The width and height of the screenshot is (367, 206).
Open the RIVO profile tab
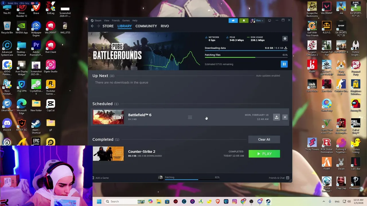click(x=165, y=26)
